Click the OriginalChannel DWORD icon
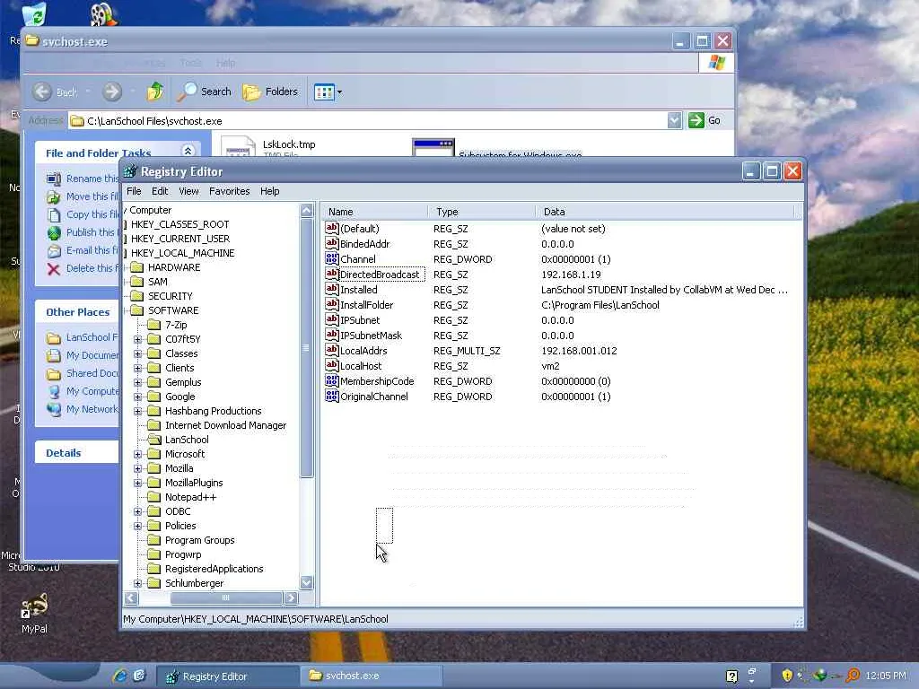 point(332,396)
